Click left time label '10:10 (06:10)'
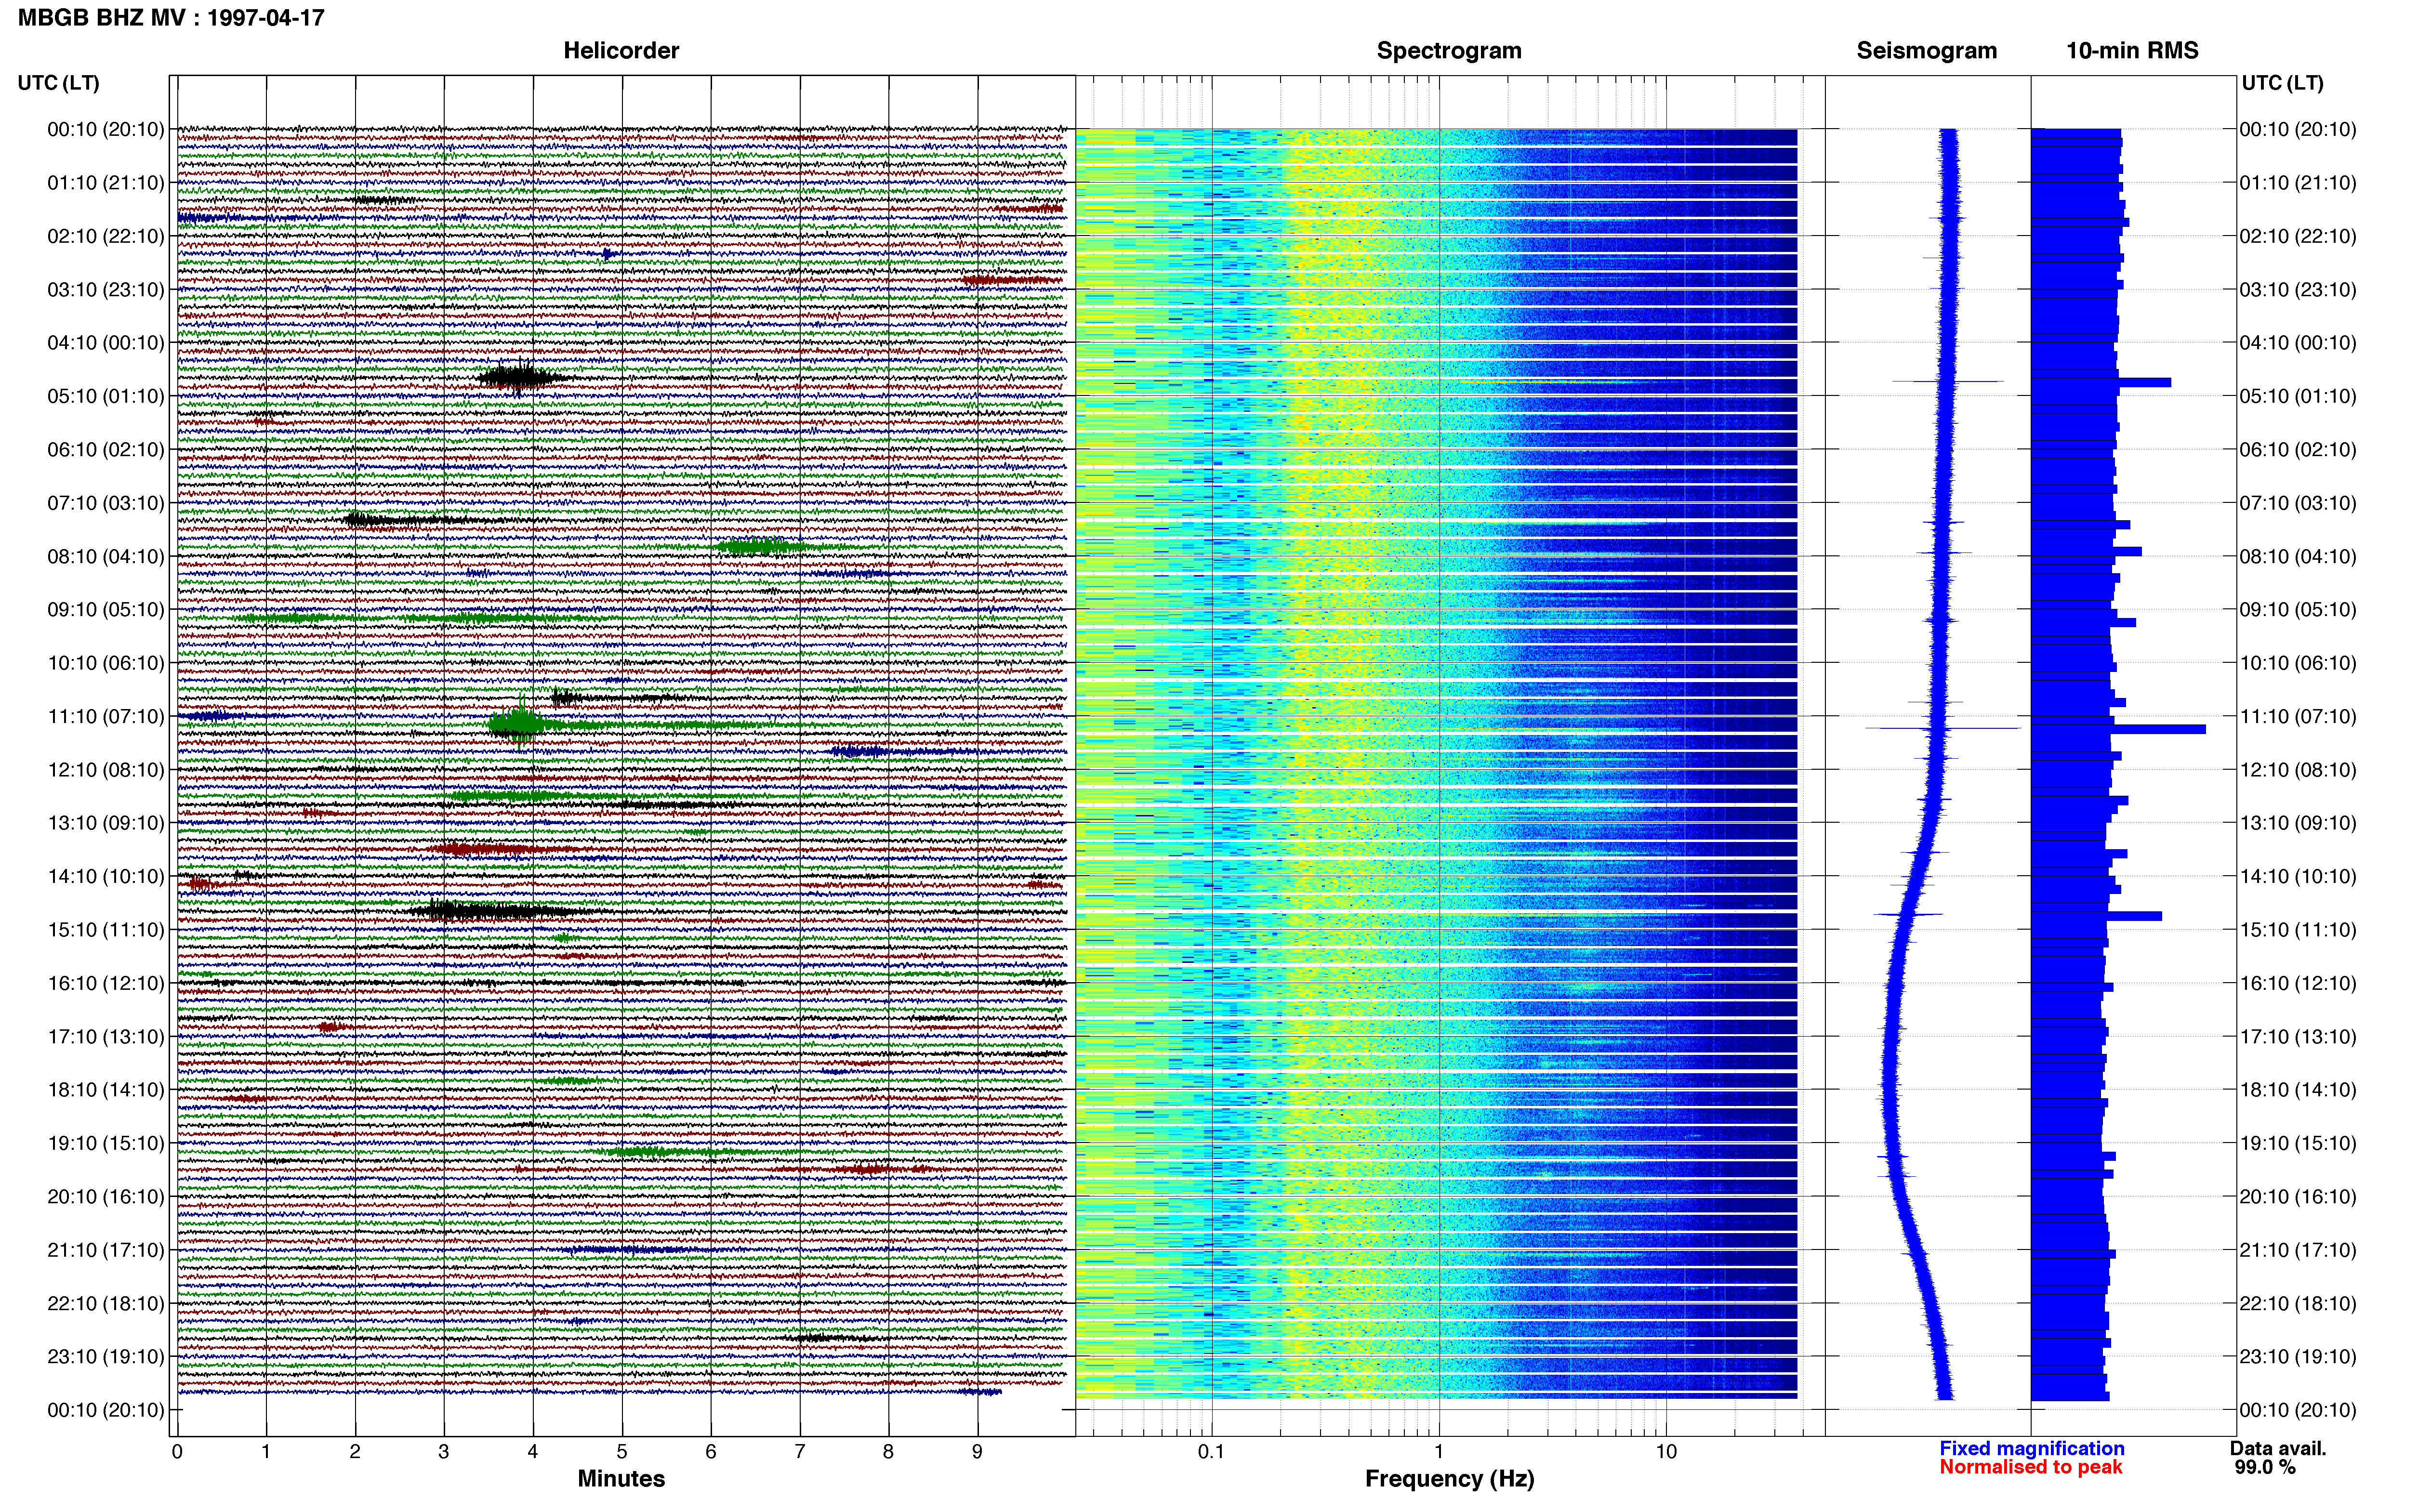Image resolution: width=2418 pixels, height=1512 pixels. coord(106,663)
